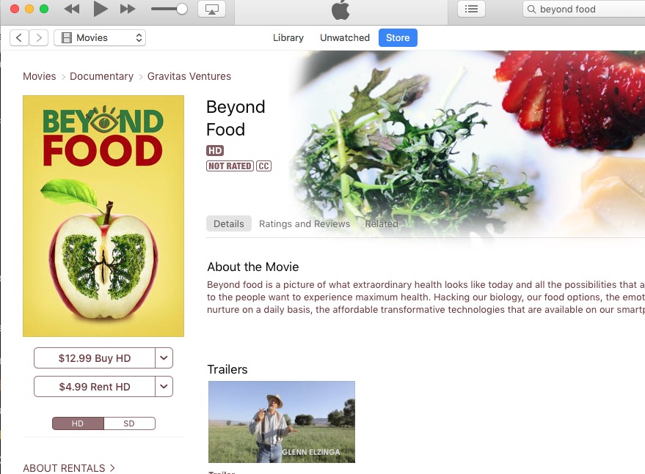Open the Movies media type dropdown
Image resolution: width=645 pixels, height=474 pixels.
pos(100,38)
